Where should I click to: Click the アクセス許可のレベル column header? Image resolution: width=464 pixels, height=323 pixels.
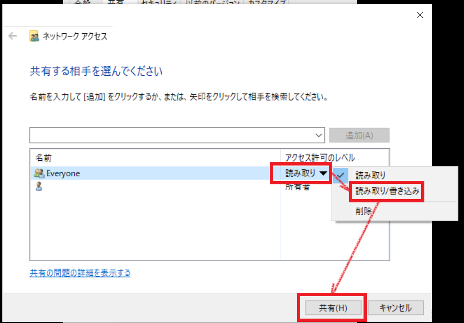pyautogui.click(x=320, y=157)
